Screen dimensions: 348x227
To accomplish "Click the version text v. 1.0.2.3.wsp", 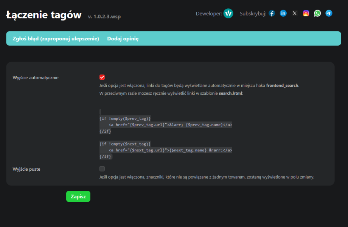I will point(104,17).
